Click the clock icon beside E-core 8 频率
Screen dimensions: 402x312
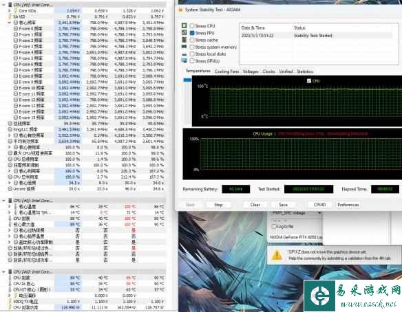tap(16, 76)
